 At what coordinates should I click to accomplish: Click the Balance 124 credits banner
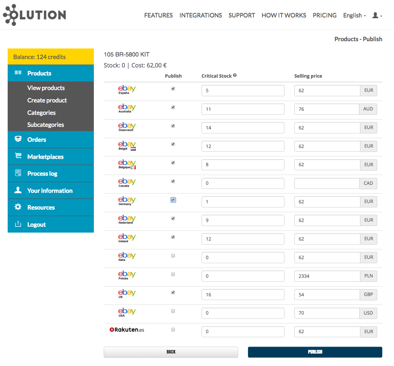click(x=51, y=57)
